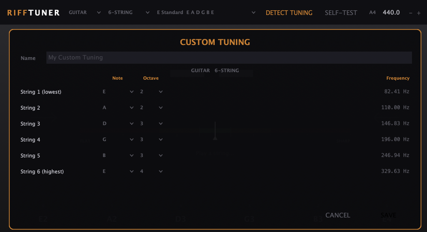Screen dimensions: 427x232
Task: Click the Name field 'My Custom Tuning'
Action: (229, 58)
